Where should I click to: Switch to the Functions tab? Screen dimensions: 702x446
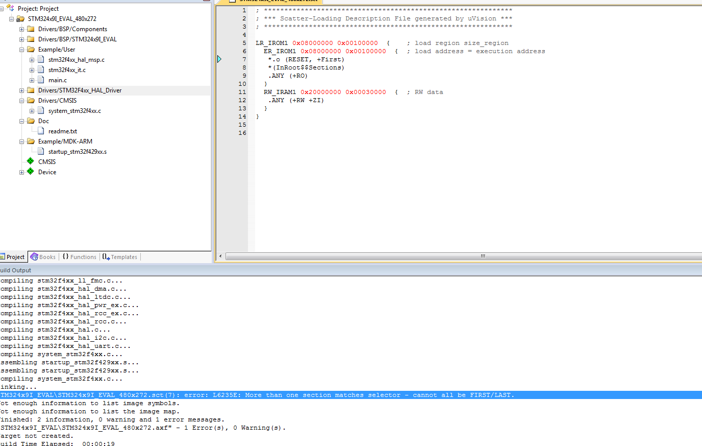click(x=80, y=257)
